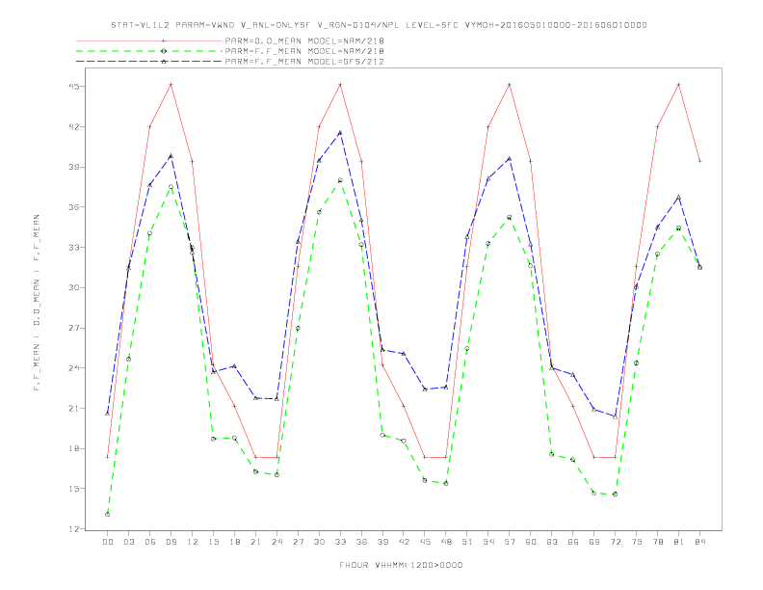763x590 pixels.
Task: Click x-axis forecast hour label 21
Action: coord(255,542)
